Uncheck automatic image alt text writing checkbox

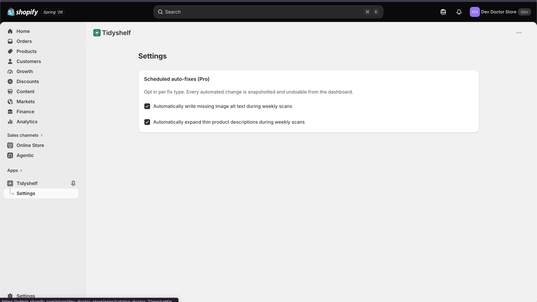(x=147, y=106)
